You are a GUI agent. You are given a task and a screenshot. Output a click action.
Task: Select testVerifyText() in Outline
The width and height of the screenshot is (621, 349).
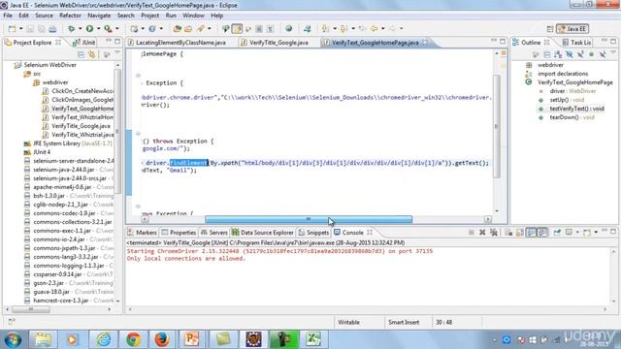tap(576, 109)
